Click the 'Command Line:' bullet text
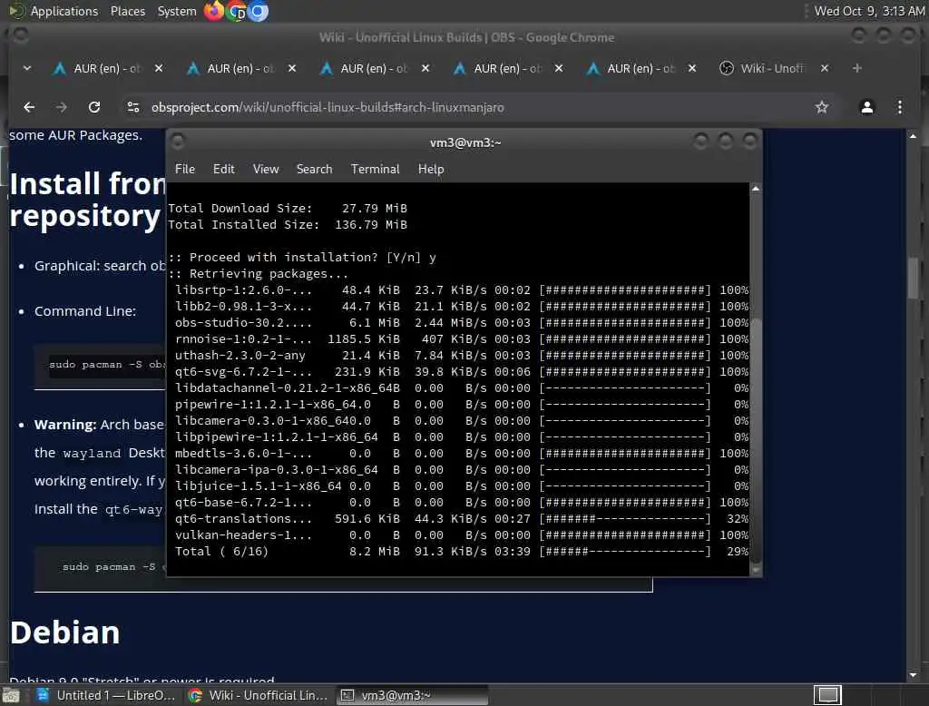The image size is (929, 706). click(x=84, y=311)
